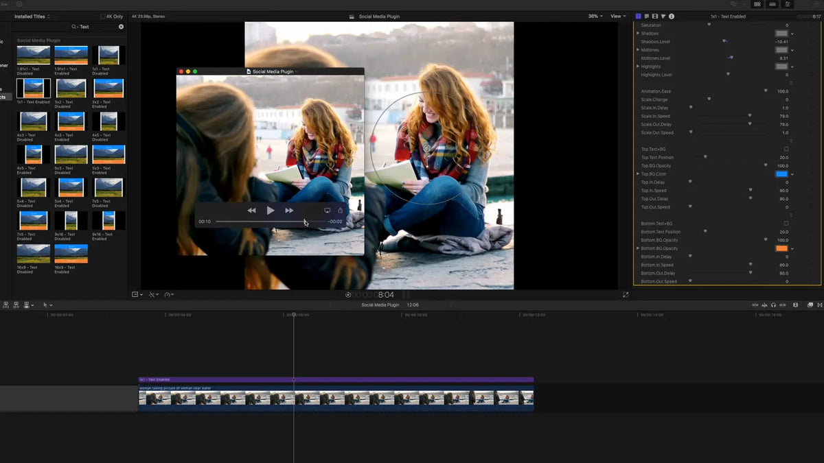Viewport: 824px width, 463px height.
Task: Click the Top.Text.Position slider handle
Action: click(705, 157)
